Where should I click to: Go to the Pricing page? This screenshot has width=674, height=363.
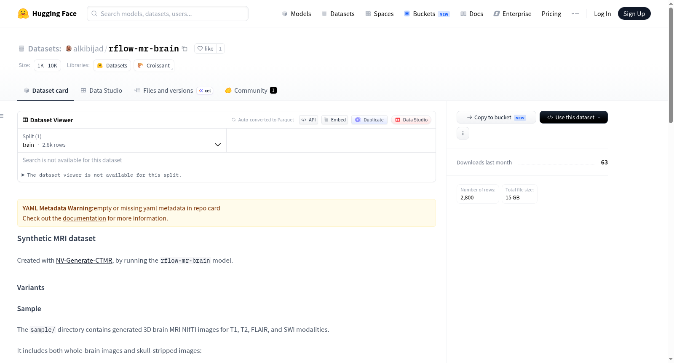click(x=551, y=13)
